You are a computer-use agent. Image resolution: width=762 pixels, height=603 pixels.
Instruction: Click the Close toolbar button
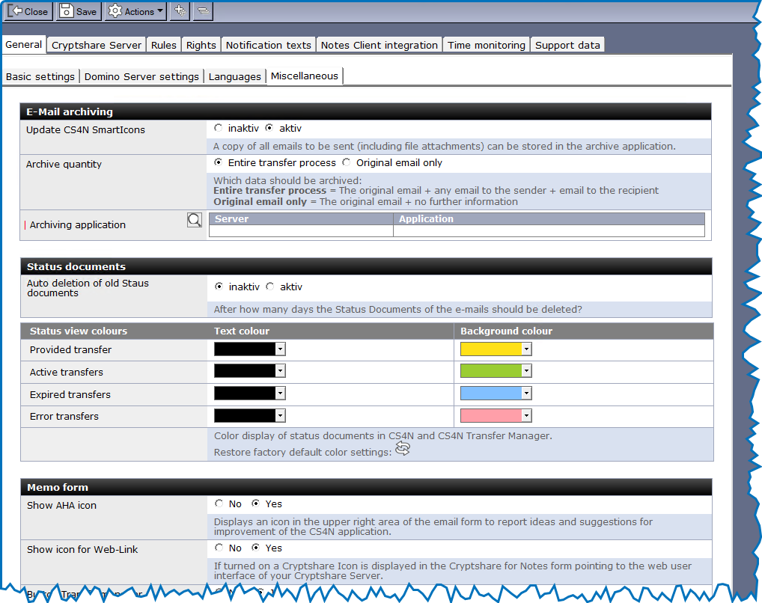click(x=28, y=11)
